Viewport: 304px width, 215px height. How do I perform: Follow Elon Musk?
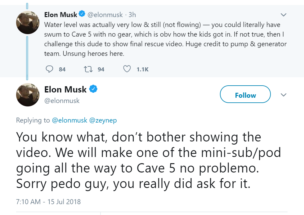[x=245, y=94]
